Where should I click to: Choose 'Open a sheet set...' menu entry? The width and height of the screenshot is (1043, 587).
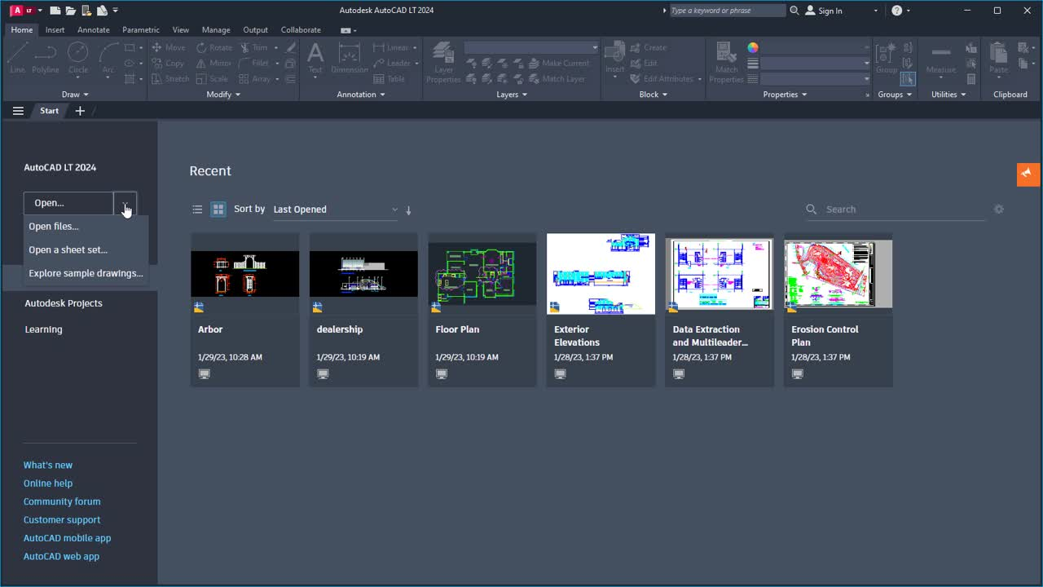coord(86,249)
